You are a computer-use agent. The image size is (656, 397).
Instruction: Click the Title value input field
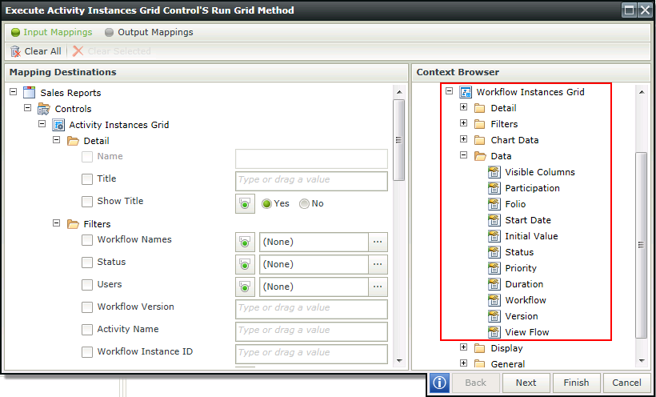point(312,181)
